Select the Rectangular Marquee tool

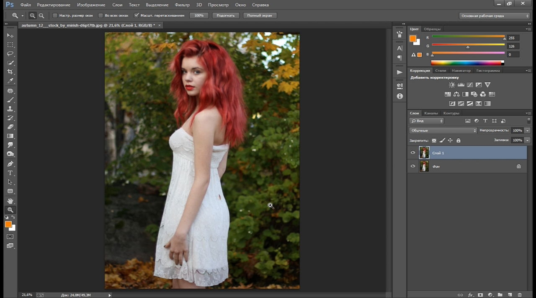(x=10, y=45)
